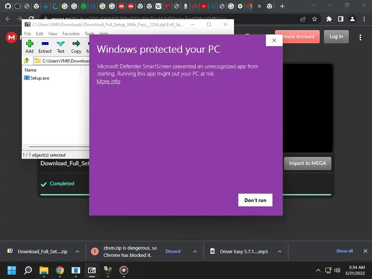
Task: Click the Completed download status
Action: point(57,183)
